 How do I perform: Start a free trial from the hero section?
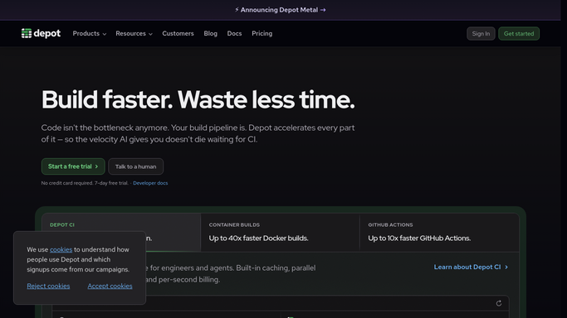73,166
